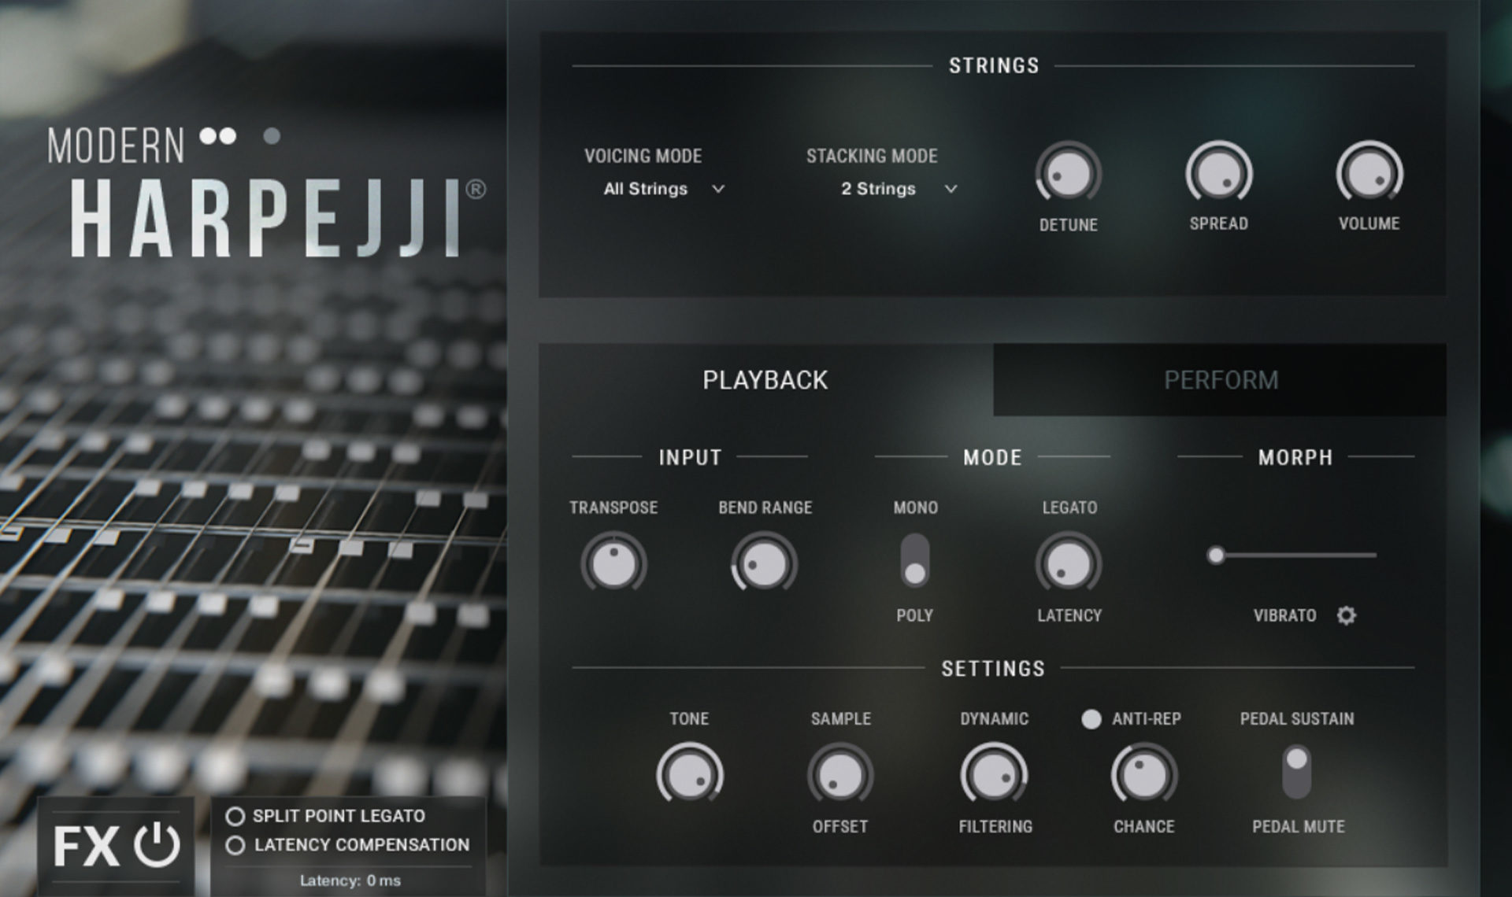Adjust the Transpose knob
1512x897 pixels.
(614, 563)
